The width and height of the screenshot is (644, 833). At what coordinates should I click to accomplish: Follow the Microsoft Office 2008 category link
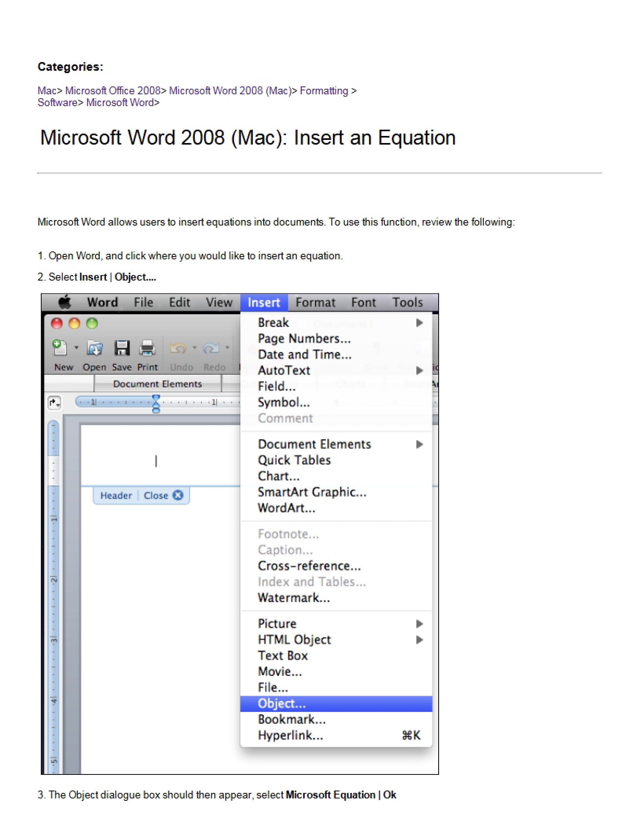(x=113, y=91)
